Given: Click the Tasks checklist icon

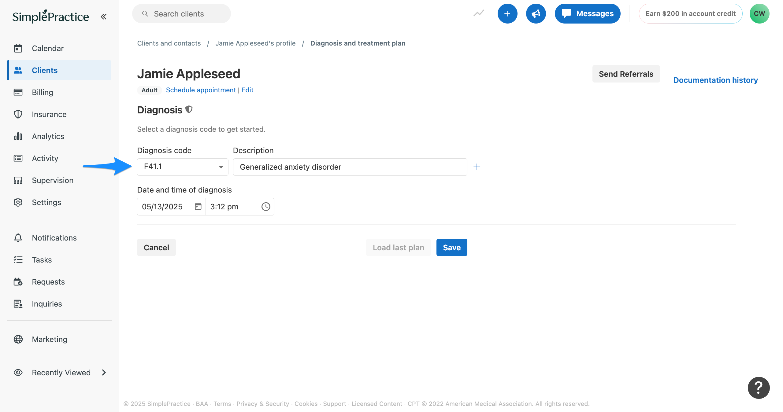Looking at the screenshot, I should click(x=18, y=260).
